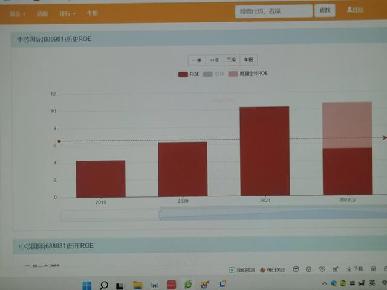Select the 年报 report period tab
Viewport: 387px width, 290px height.
(x=249, y=59)
